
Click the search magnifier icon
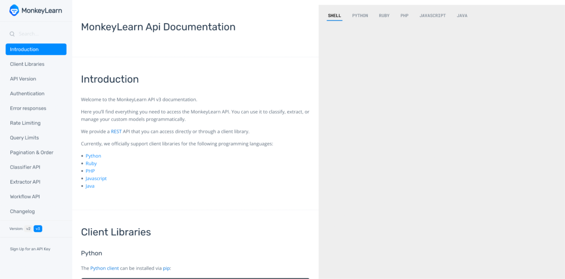pyautogui.click(x=12, y=33)
